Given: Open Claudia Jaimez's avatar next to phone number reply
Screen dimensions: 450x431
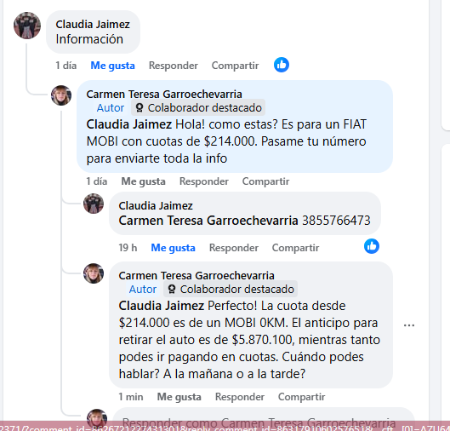Looking at the screenshot, I should point(94,204).
